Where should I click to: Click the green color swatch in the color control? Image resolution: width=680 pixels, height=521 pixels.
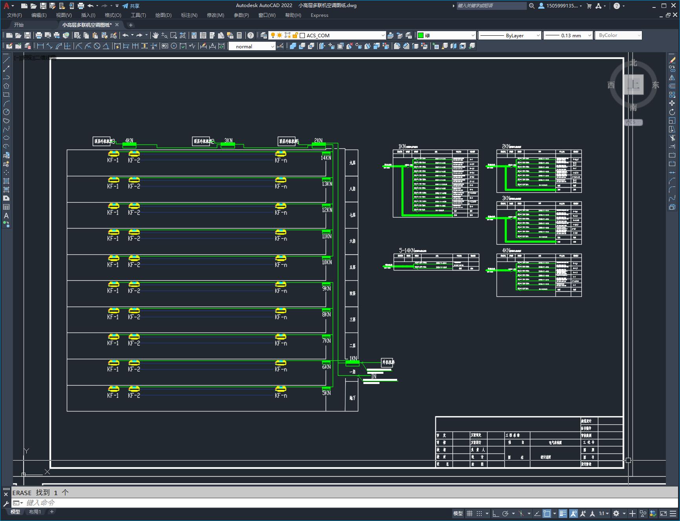pyautogui.click(x=421, y=35)
